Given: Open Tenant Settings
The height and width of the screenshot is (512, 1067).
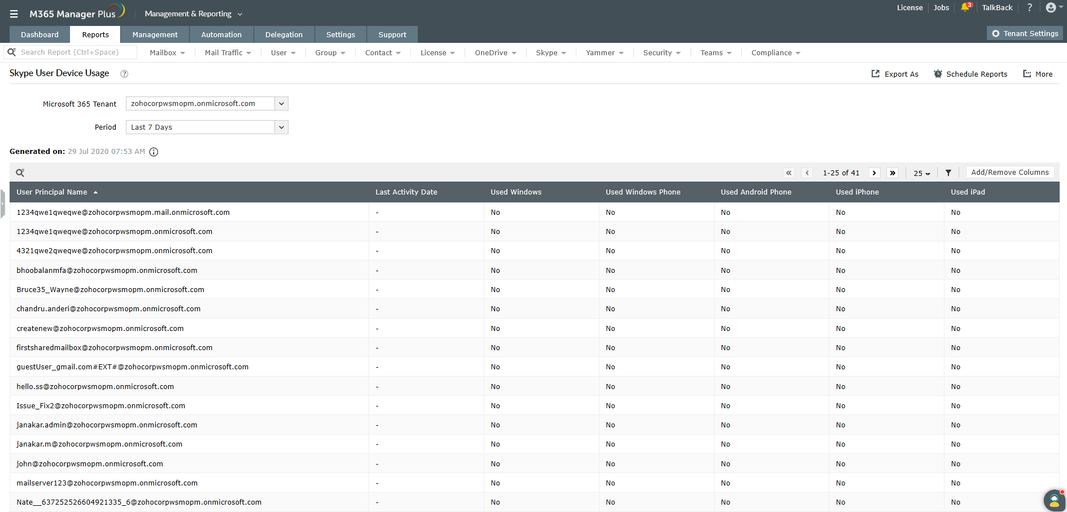Looking at the screenshot, I should point(1025,34).
